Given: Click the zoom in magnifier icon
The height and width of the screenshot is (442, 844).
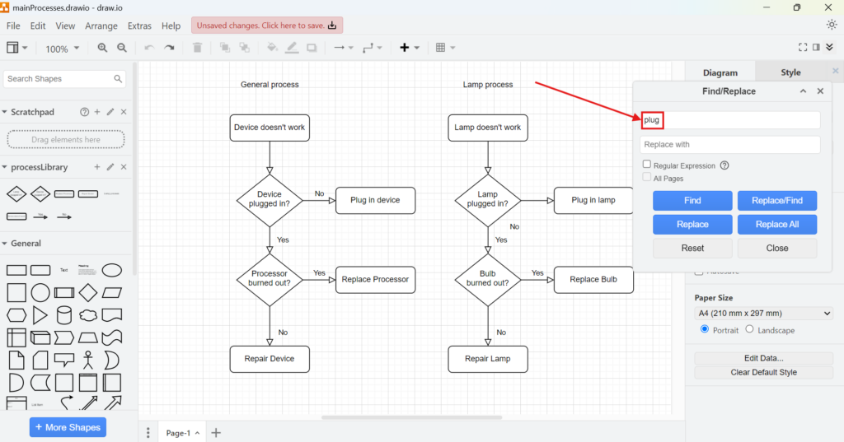Looking at the screenshot, I should pos(102,49).
